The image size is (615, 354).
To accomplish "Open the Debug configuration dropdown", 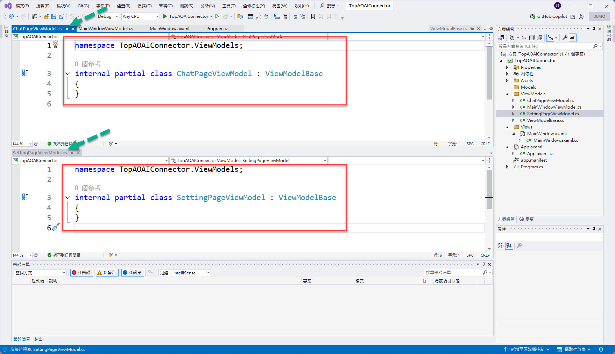I will pos(108,16).
